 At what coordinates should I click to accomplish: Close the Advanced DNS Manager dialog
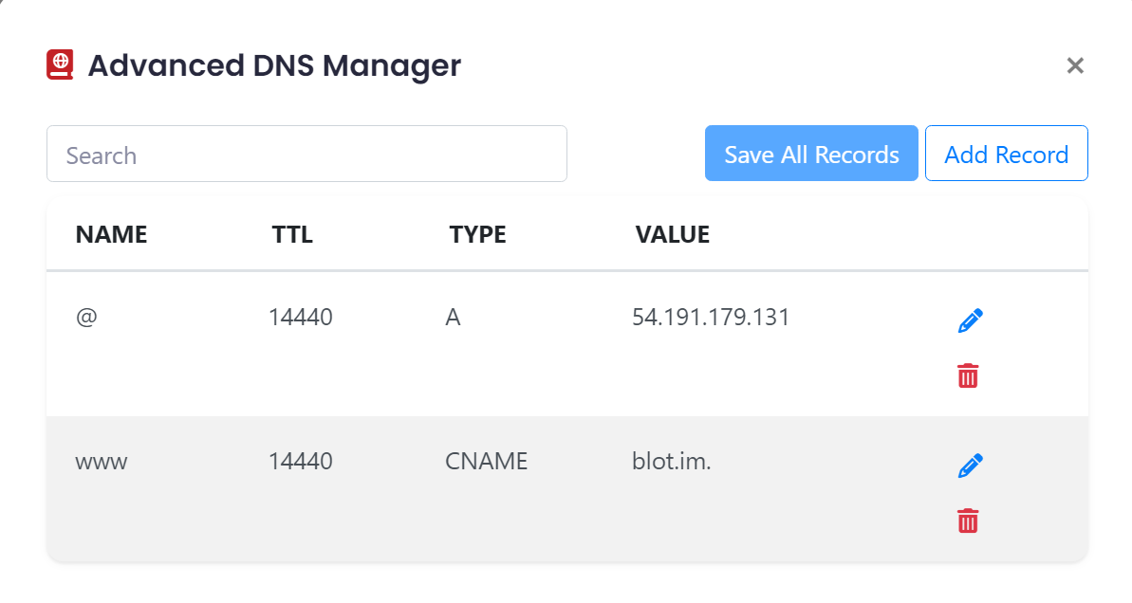pos(1075,65)
